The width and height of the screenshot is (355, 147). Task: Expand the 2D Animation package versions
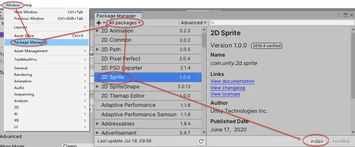click(98, 31)
